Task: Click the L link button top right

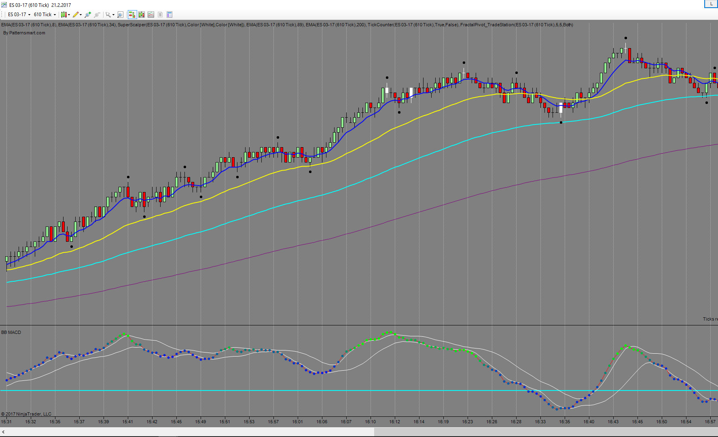Action: tap(711, 4)
